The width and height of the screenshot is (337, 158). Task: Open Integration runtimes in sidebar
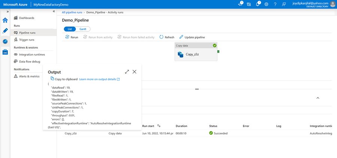[32, 54]
